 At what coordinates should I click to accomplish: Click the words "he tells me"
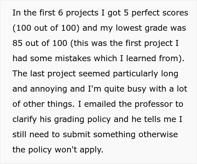[154, 119]
